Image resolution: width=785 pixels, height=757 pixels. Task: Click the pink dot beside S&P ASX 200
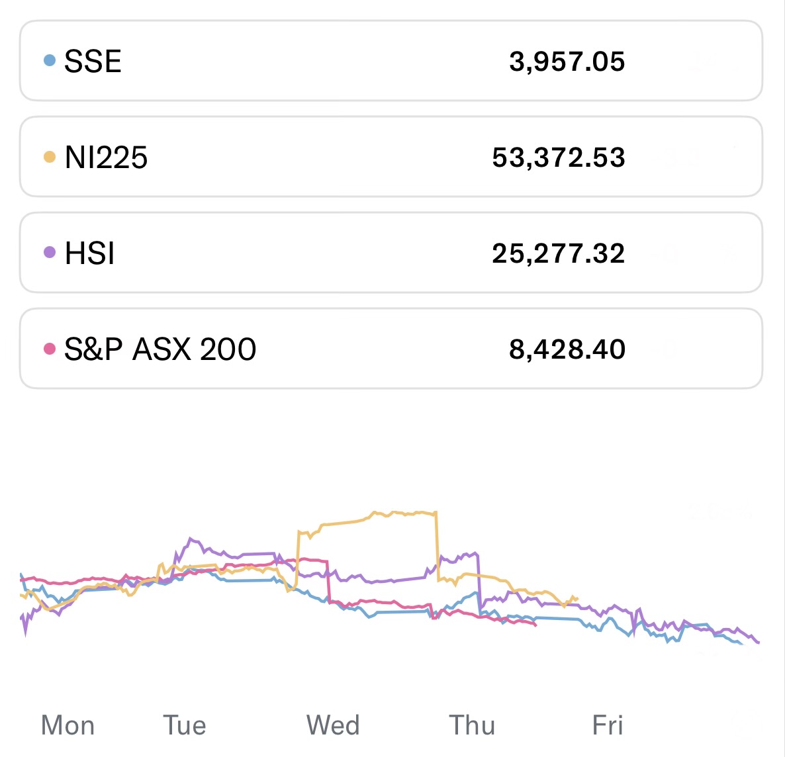point(49,348)
